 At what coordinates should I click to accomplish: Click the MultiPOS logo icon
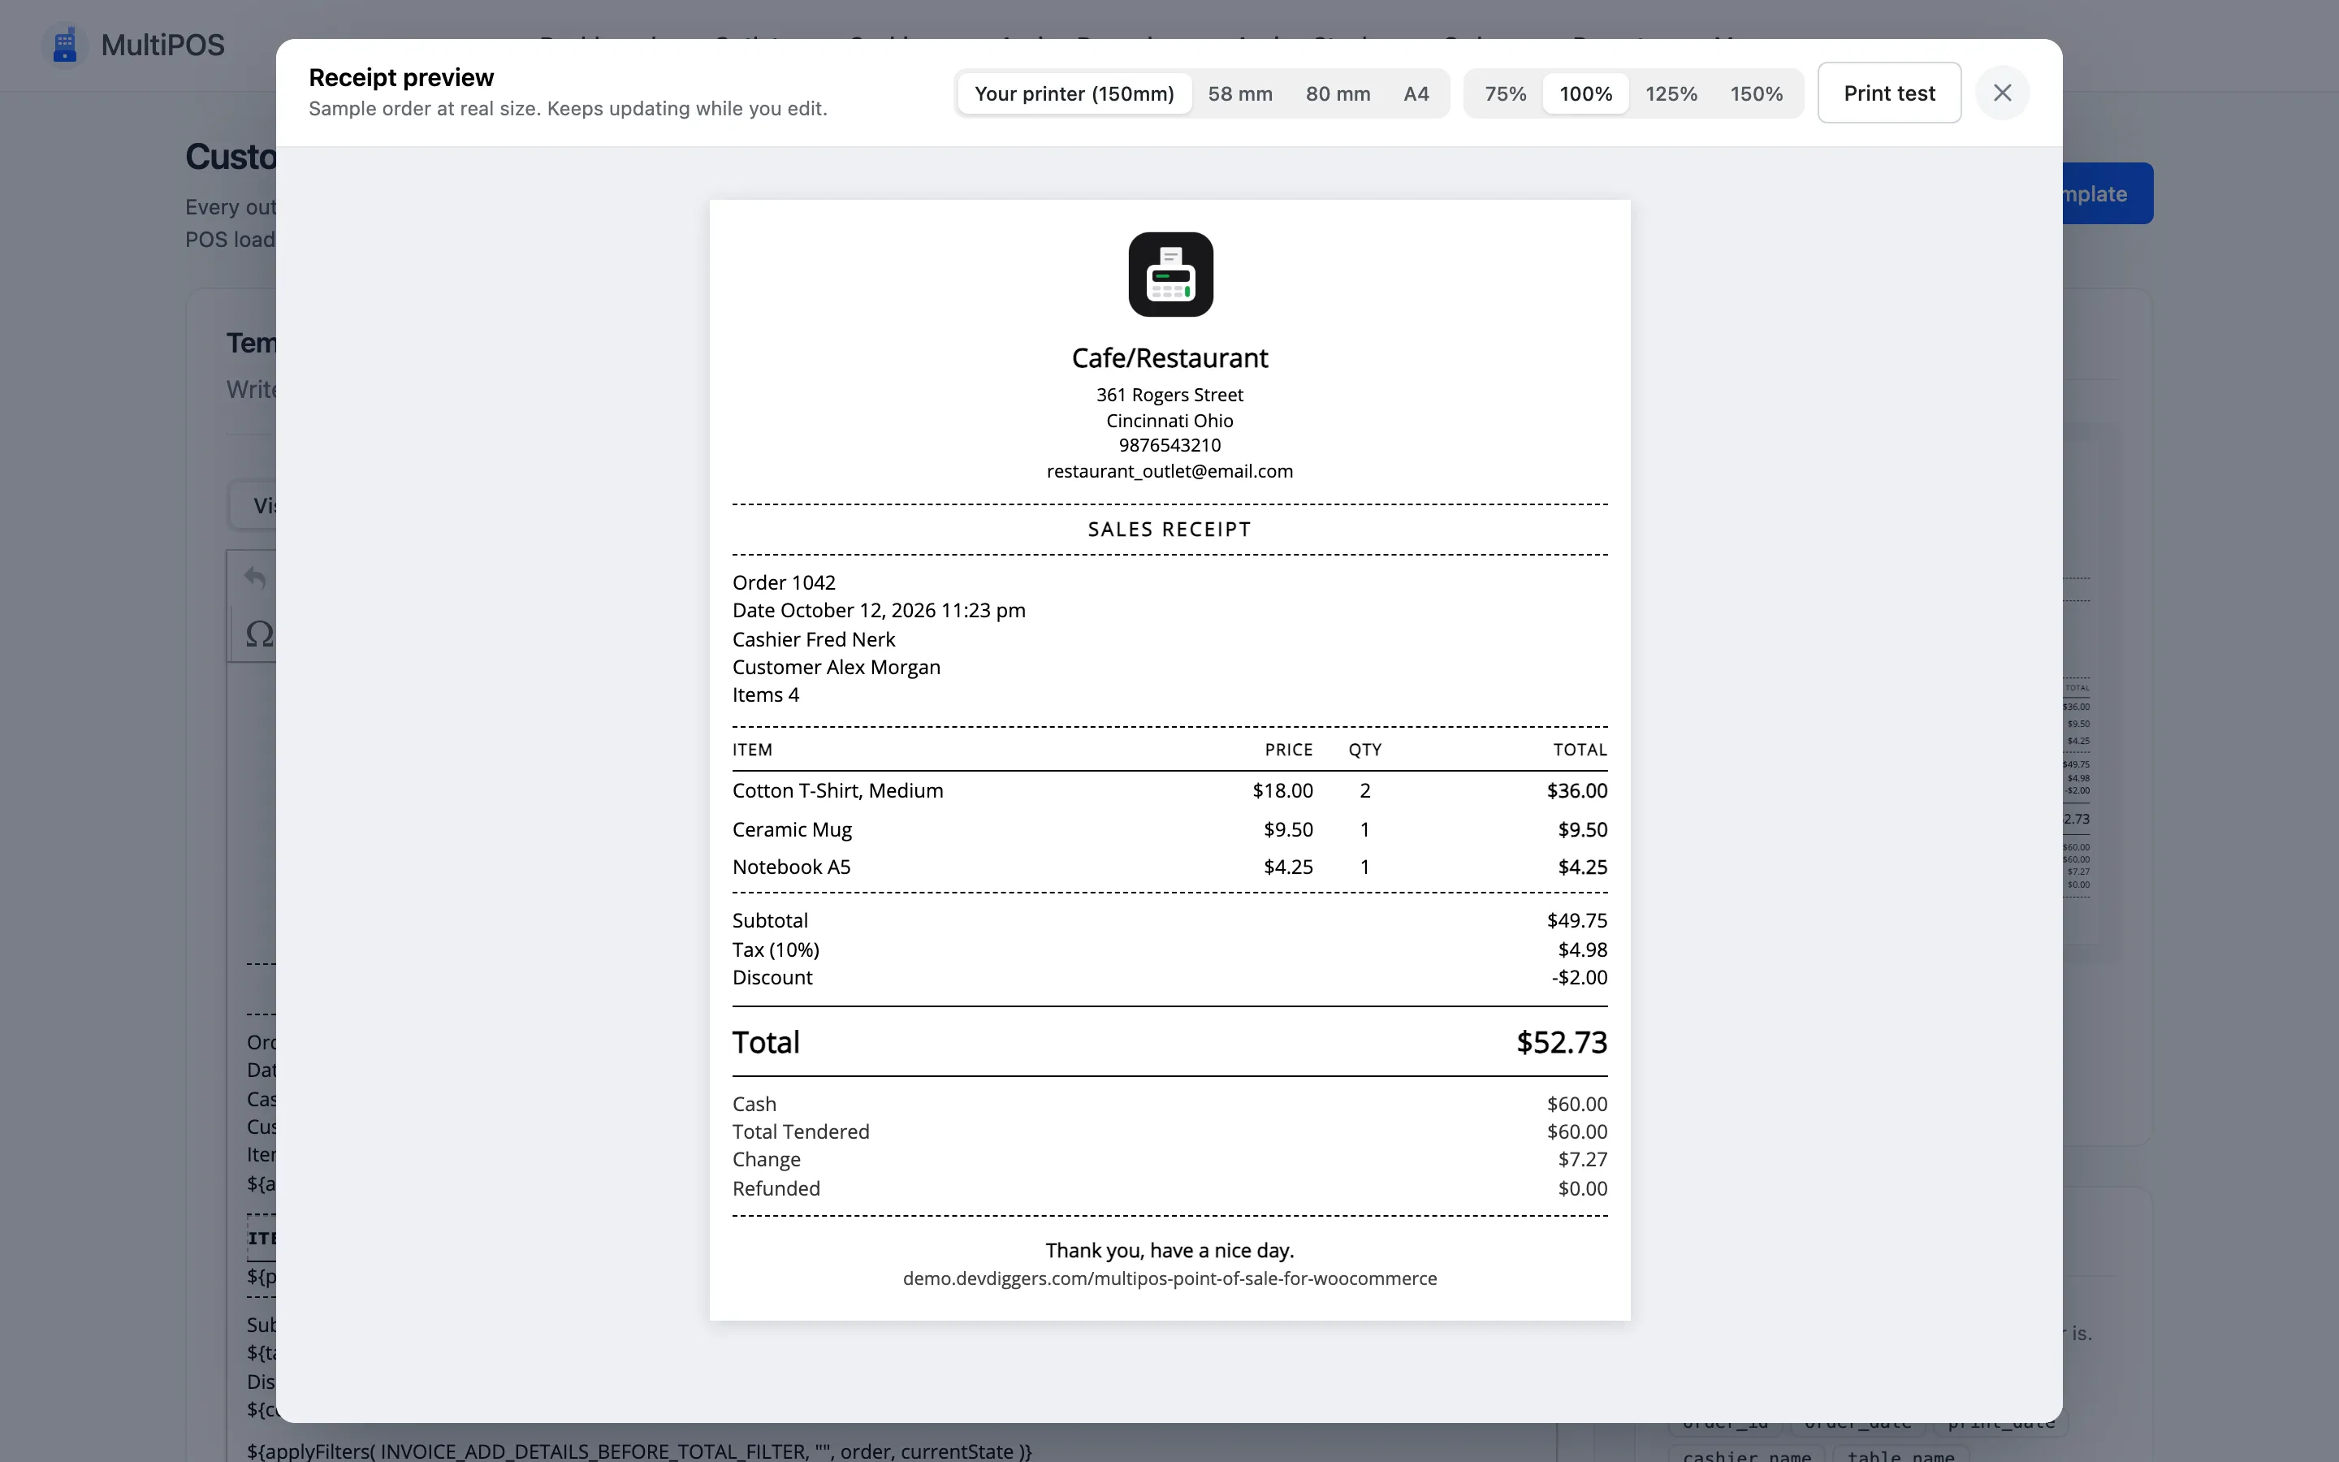65,45
